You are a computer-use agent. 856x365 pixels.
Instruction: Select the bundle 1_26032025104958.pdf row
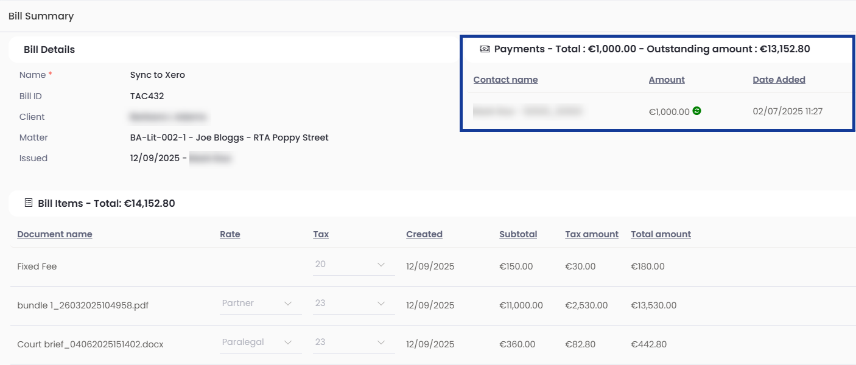pos(83,305)
